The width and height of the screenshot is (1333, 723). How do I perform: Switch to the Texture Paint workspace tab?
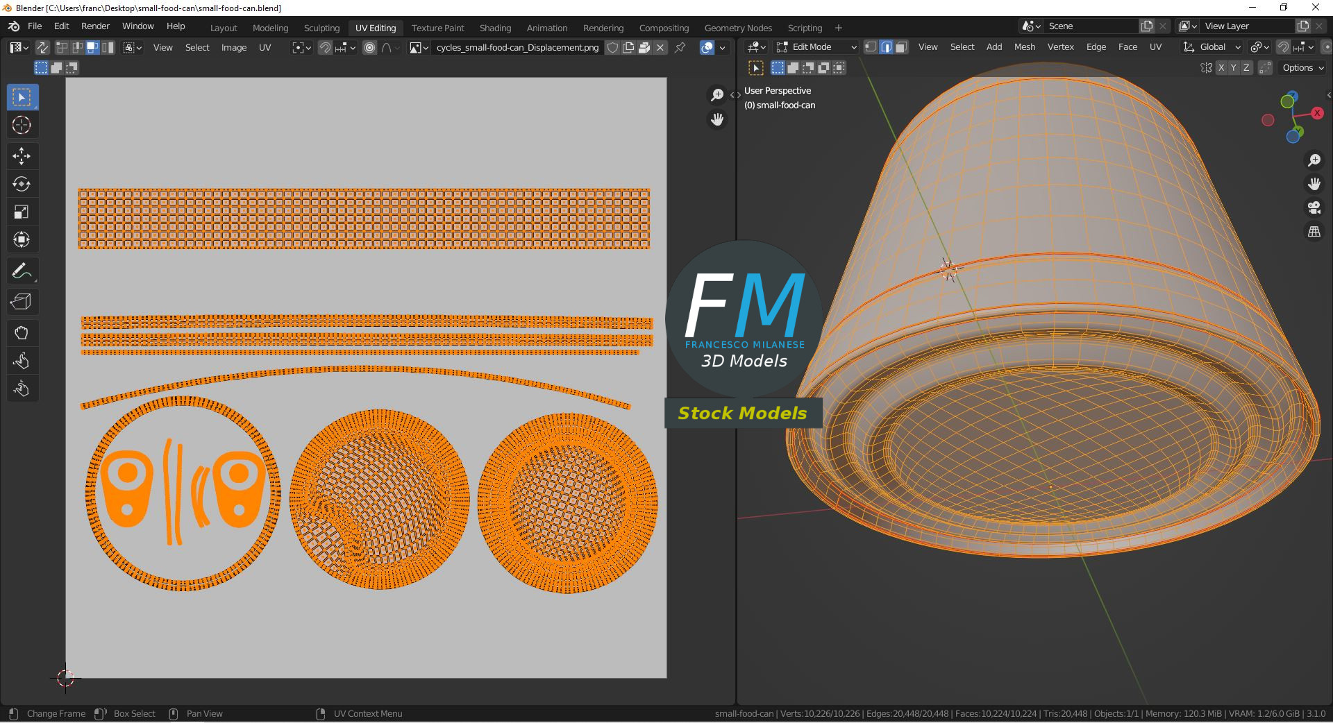(437, 28)
